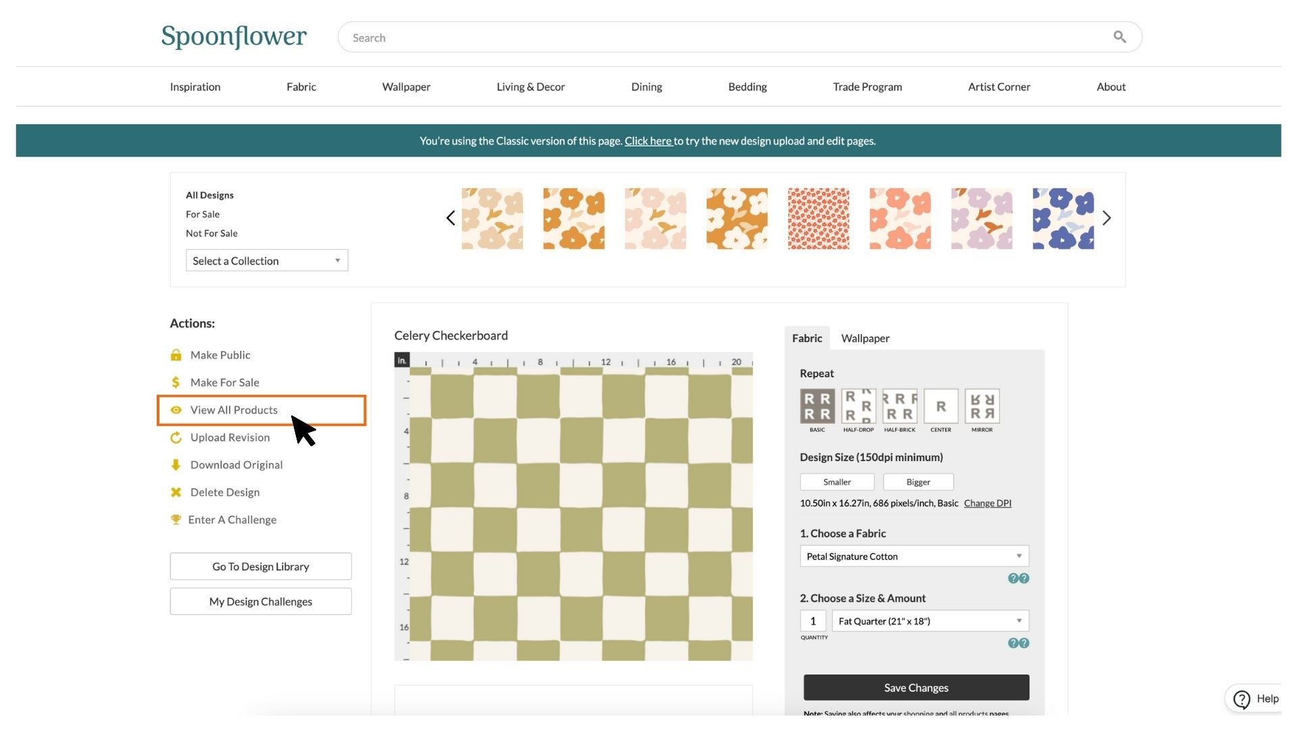This screenshot has width=1297, height=729.
Task: Select the blue floral design thumbnail
Action: click(x=1063, y=219)
